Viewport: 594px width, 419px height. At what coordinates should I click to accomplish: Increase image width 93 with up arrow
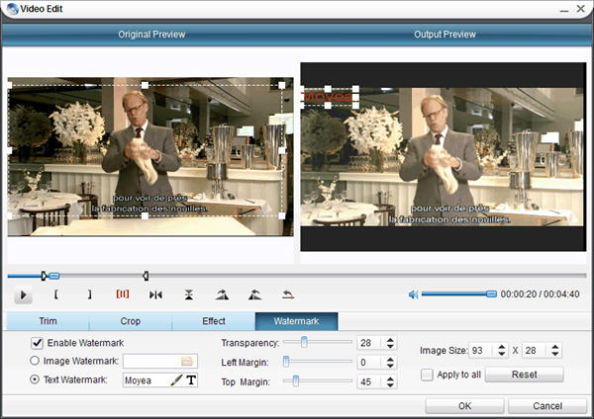pos(502,347)
